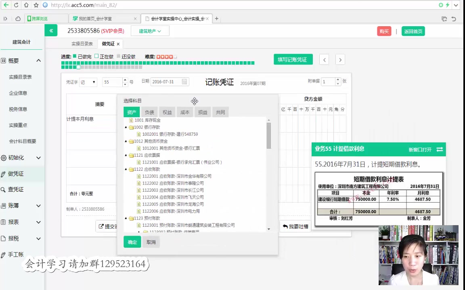Viewport: 465px width, 290px height.
Task: Click the calendar icon next to date 2016-07-31
Action: pyautogui.click(x=184, y=81)
